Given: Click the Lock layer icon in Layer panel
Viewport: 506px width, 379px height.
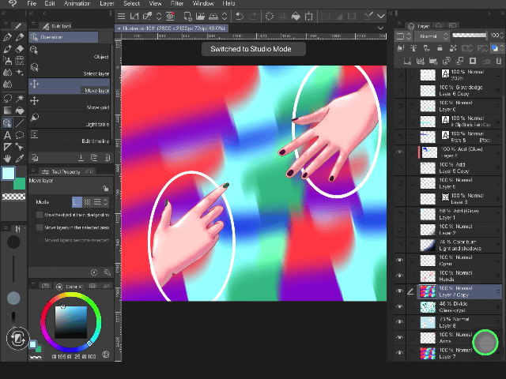Looking at the screenshot, I should [440, 48].
